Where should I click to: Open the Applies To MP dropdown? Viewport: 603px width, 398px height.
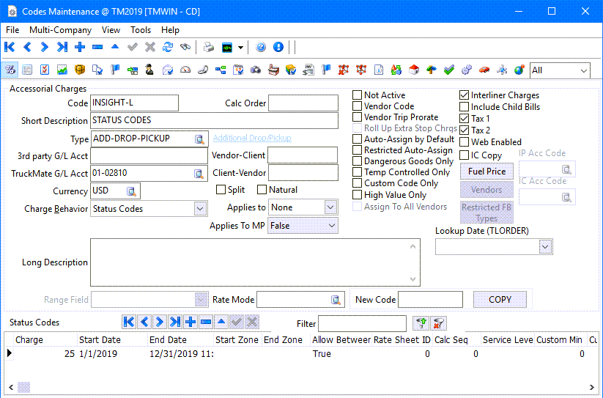331,226
